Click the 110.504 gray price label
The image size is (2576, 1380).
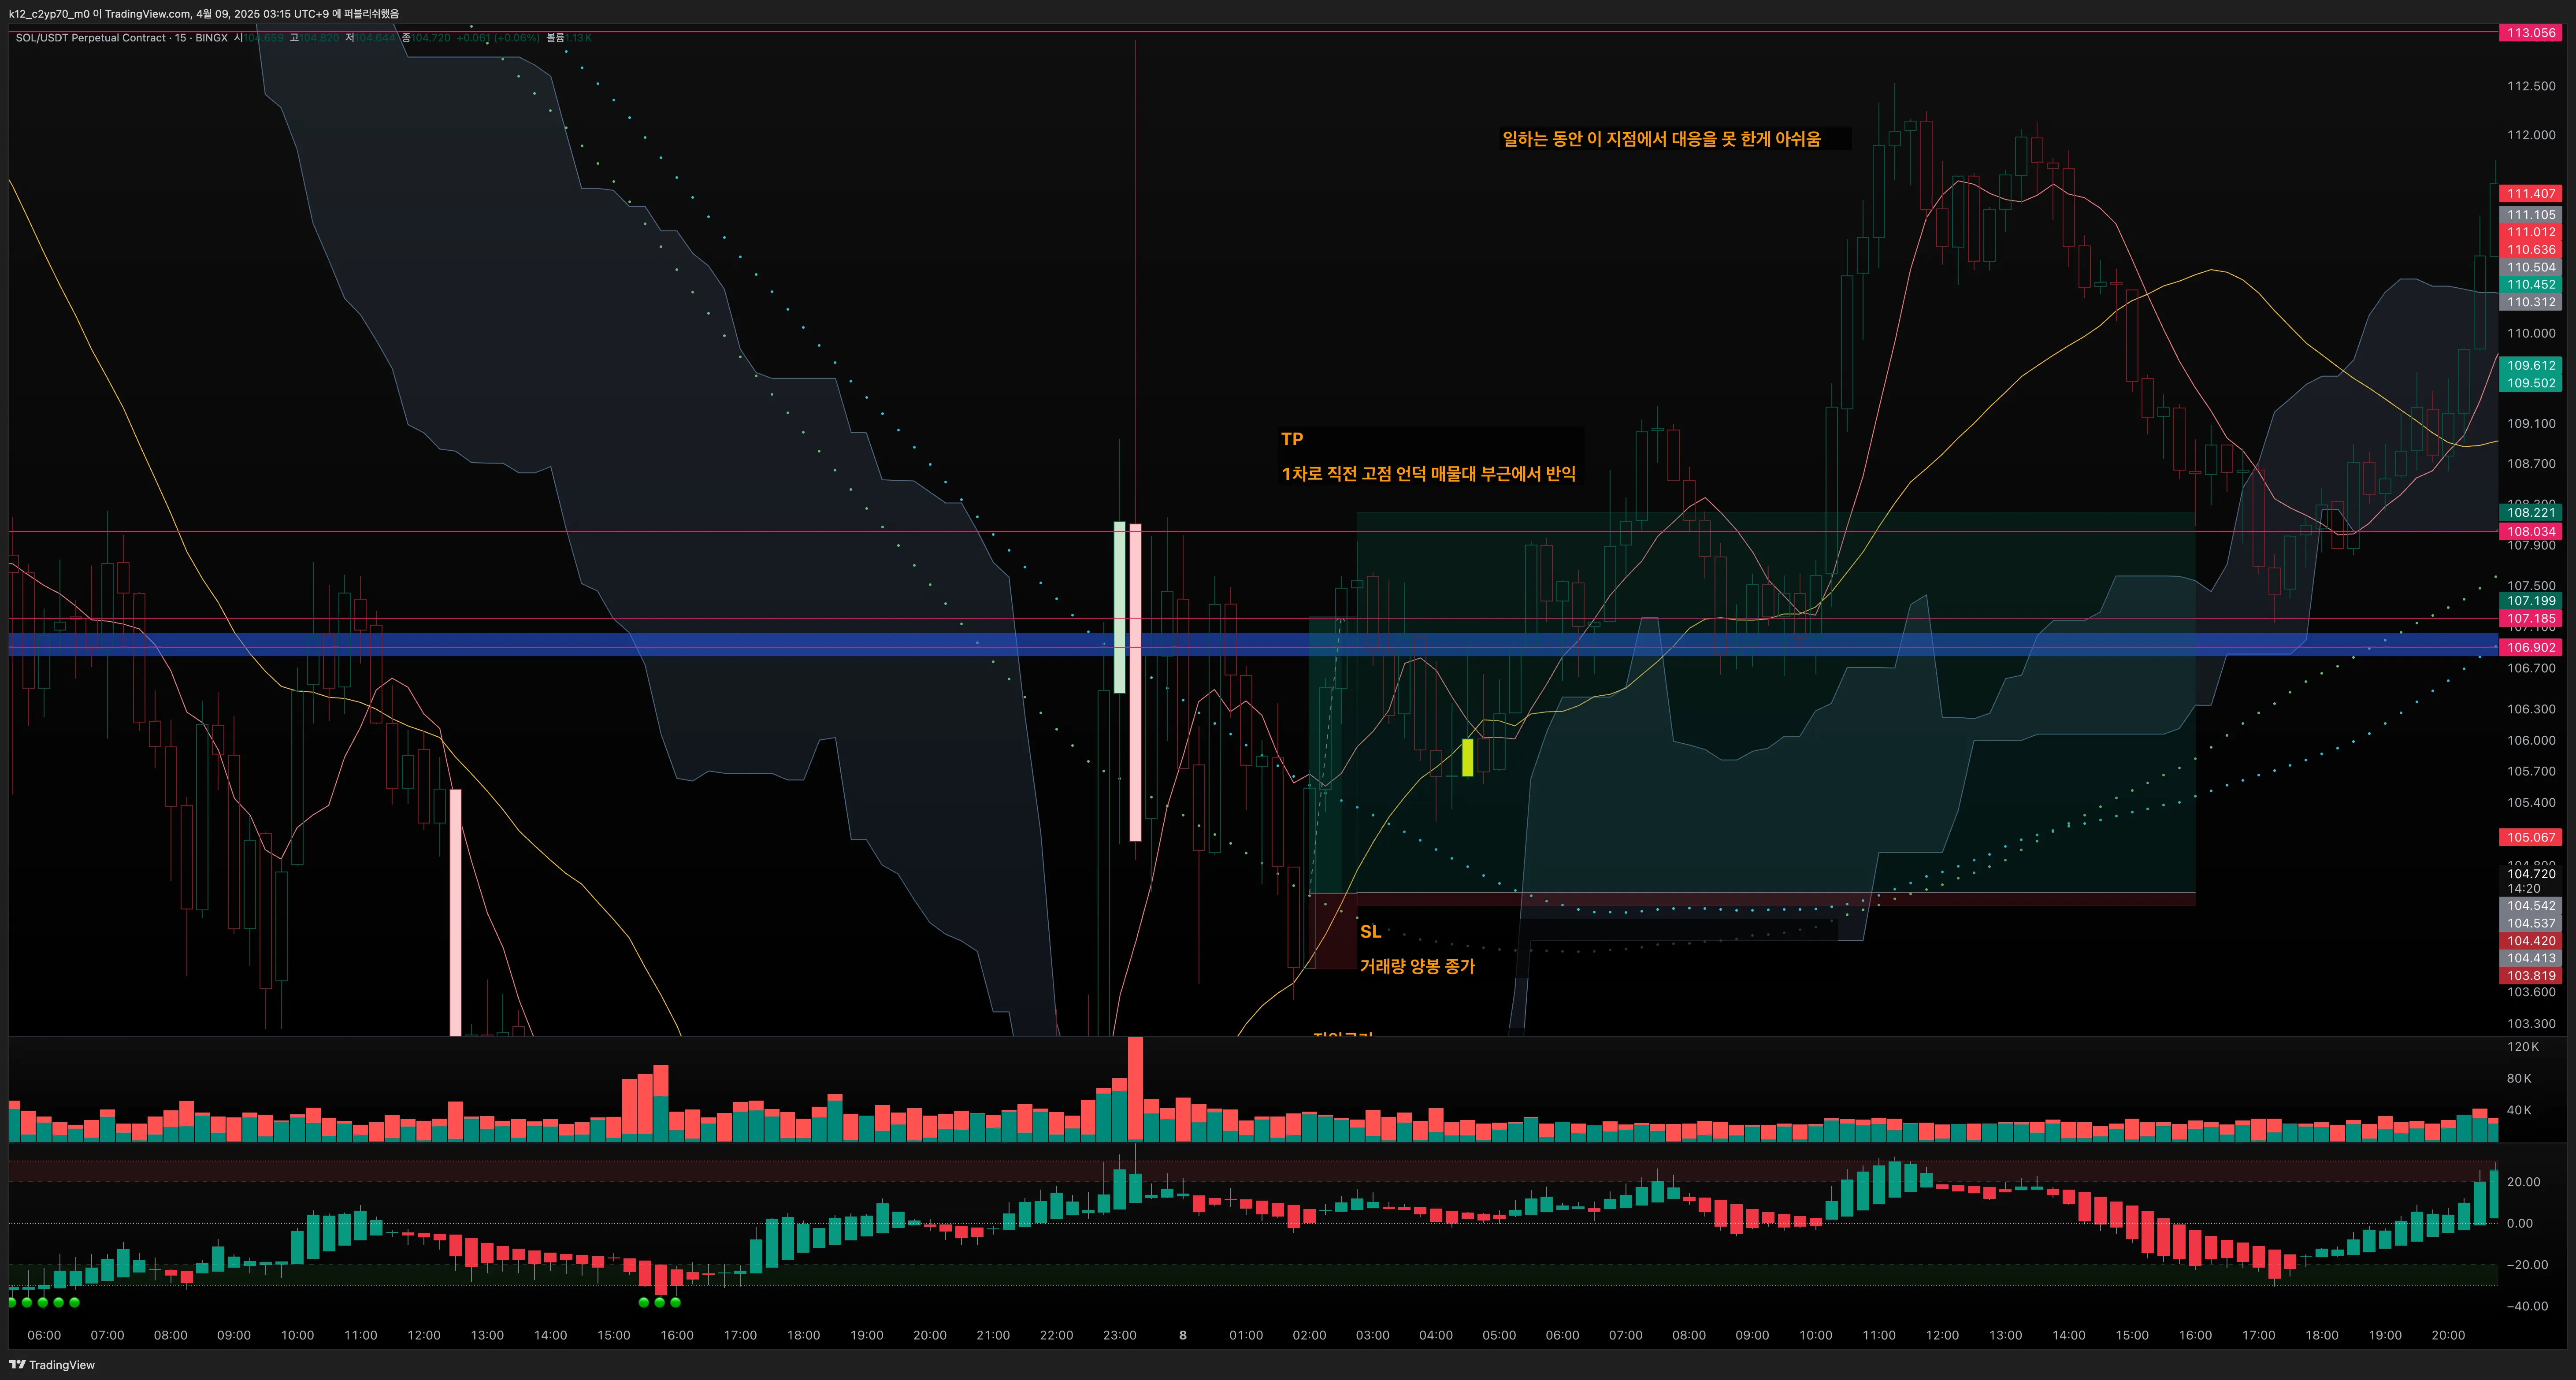coord(2531,267)
